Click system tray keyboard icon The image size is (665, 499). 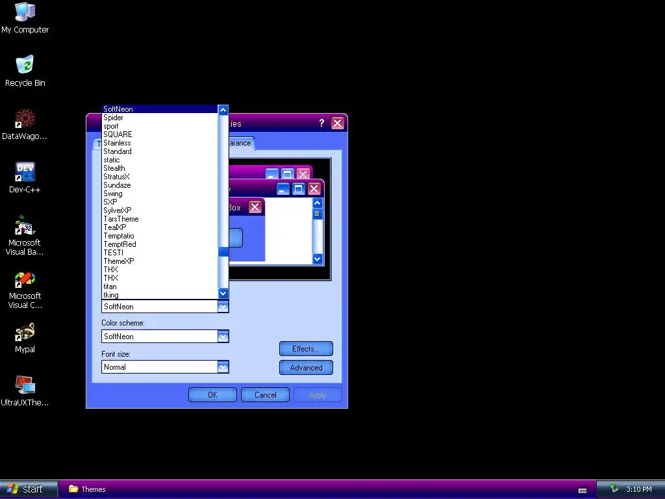583,490
